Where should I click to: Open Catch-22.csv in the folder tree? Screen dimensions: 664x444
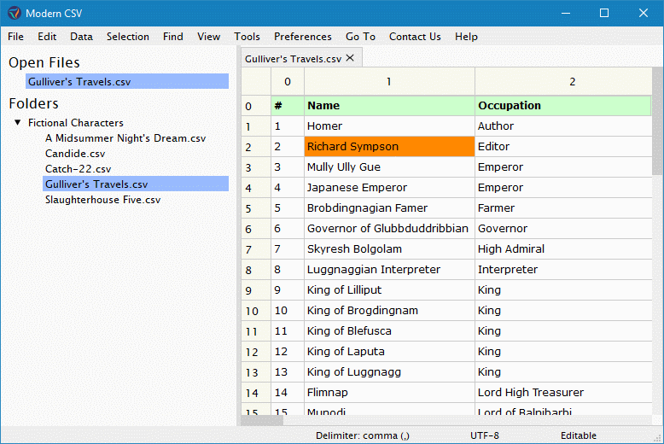pyautogui.click(x=78, y=168)
